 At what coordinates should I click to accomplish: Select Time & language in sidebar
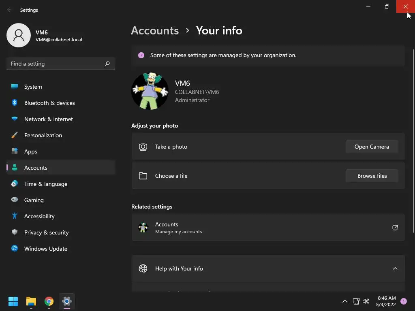point(46,184)
